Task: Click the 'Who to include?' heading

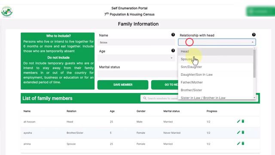Action: [x=58, y=36]
